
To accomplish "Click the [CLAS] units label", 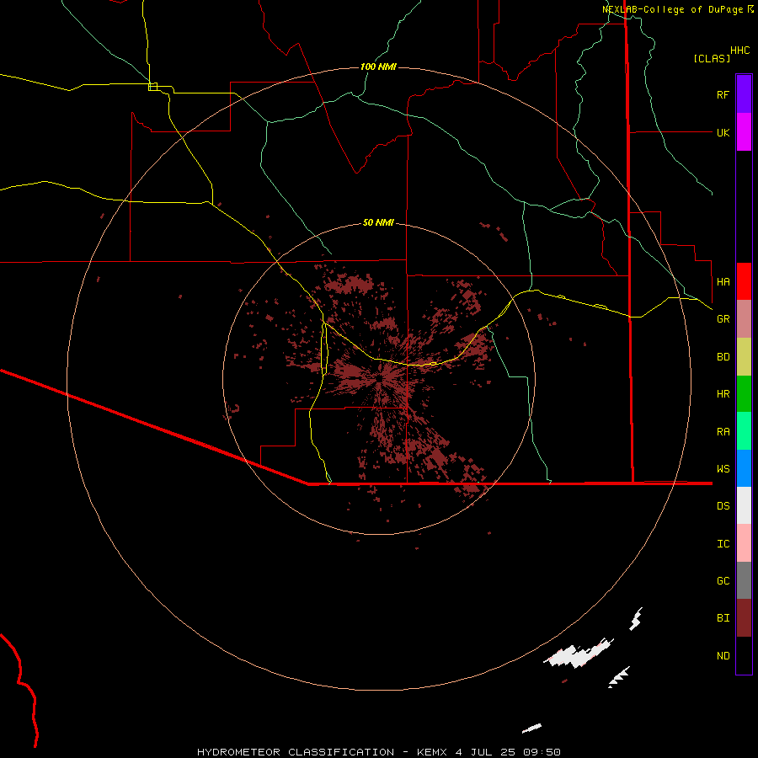I will click(x=712, y=58).
